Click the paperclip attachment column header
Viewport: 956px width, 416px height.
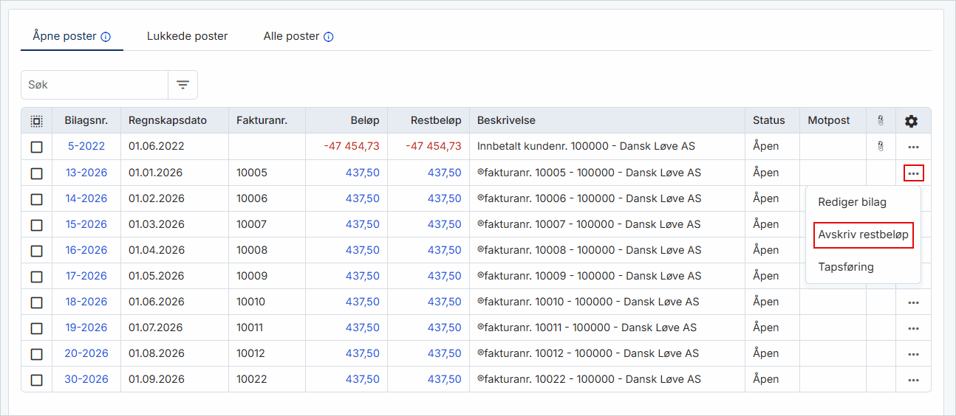pos(881,121)
